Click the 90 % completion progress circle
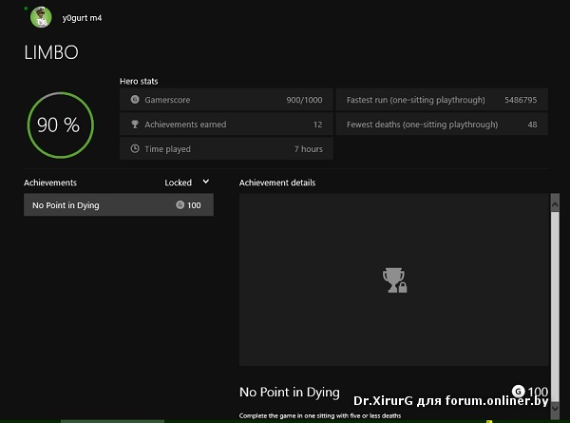Screen dimensions: 570x423 click(61, 125)
